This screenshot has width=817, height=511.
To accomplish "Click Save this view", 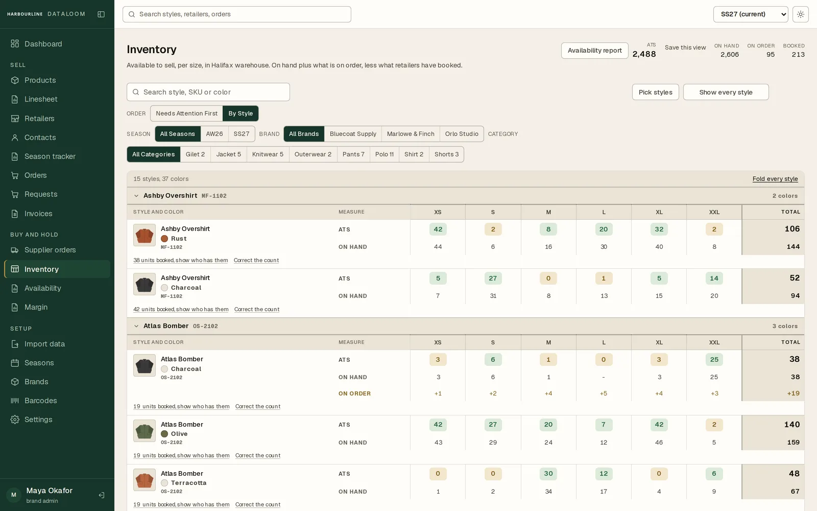I will (x=685, y=48).
